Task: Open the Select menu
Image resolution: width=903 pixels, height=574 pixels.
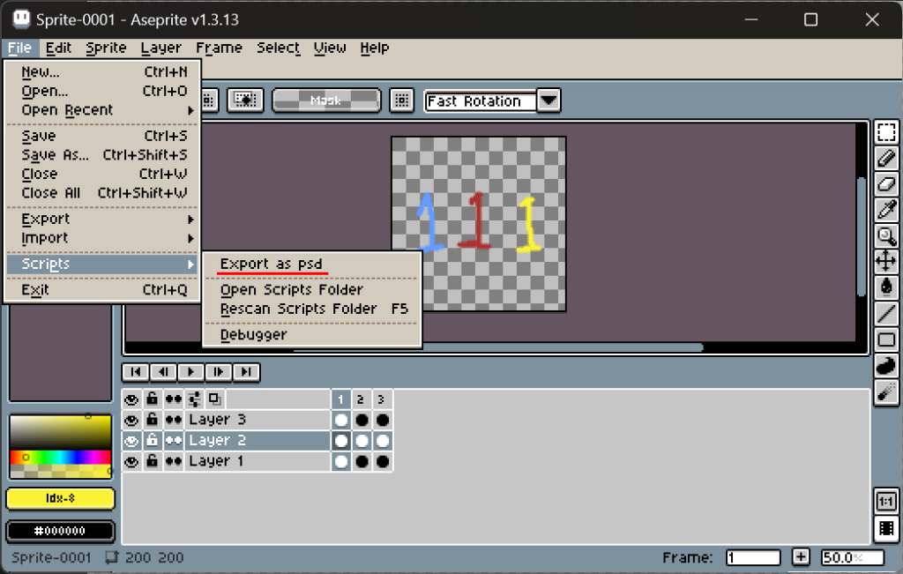Action: tap(278, 48)
